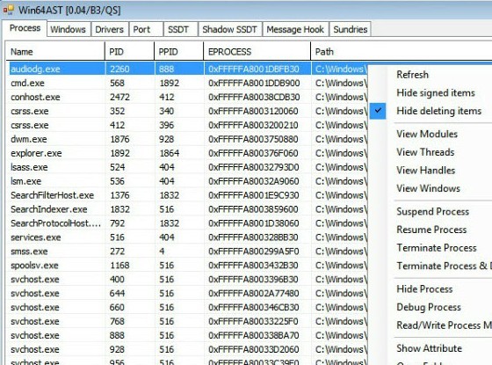Switch to the Message Hook tab
Image resolution: width=492 pixels, height=365 pixels.
tap(295, 30)
